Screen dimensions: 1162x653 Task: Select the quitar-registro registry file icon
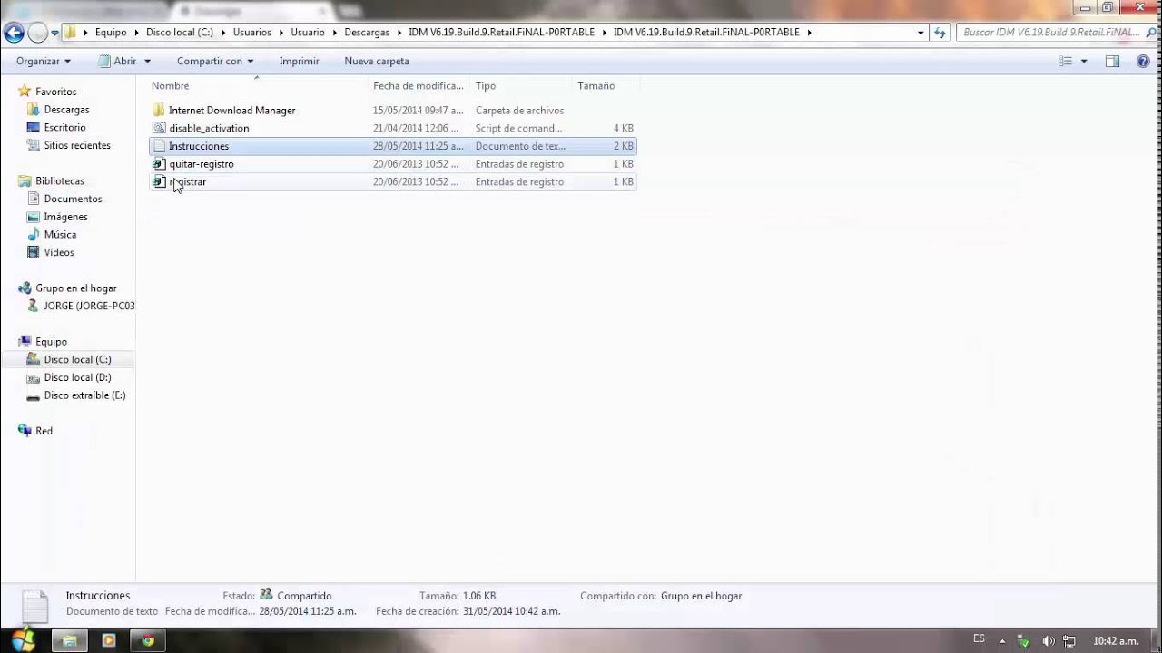[159, 164]
